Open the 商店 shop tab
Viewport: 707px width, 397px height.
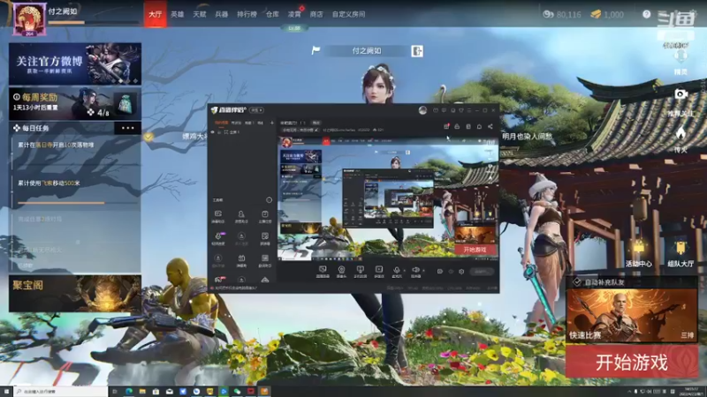coord(316,14)
